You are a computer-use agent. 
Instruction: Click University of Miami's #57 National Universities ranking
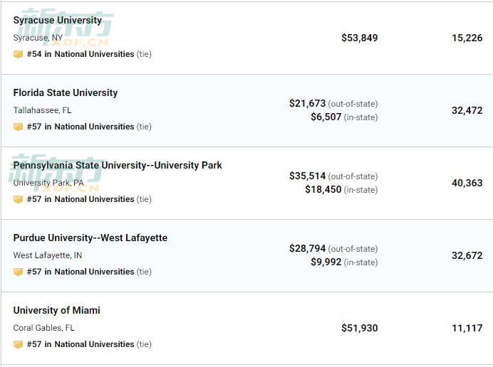(81, 344)
